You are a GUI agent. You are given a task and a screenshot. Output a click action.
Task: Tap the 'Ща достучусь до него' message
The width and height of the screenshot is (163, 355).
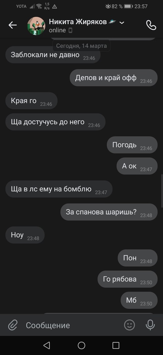[x=55, y=122]
